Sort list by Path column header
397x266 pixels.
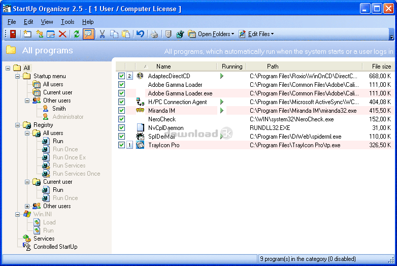[304, 66]
